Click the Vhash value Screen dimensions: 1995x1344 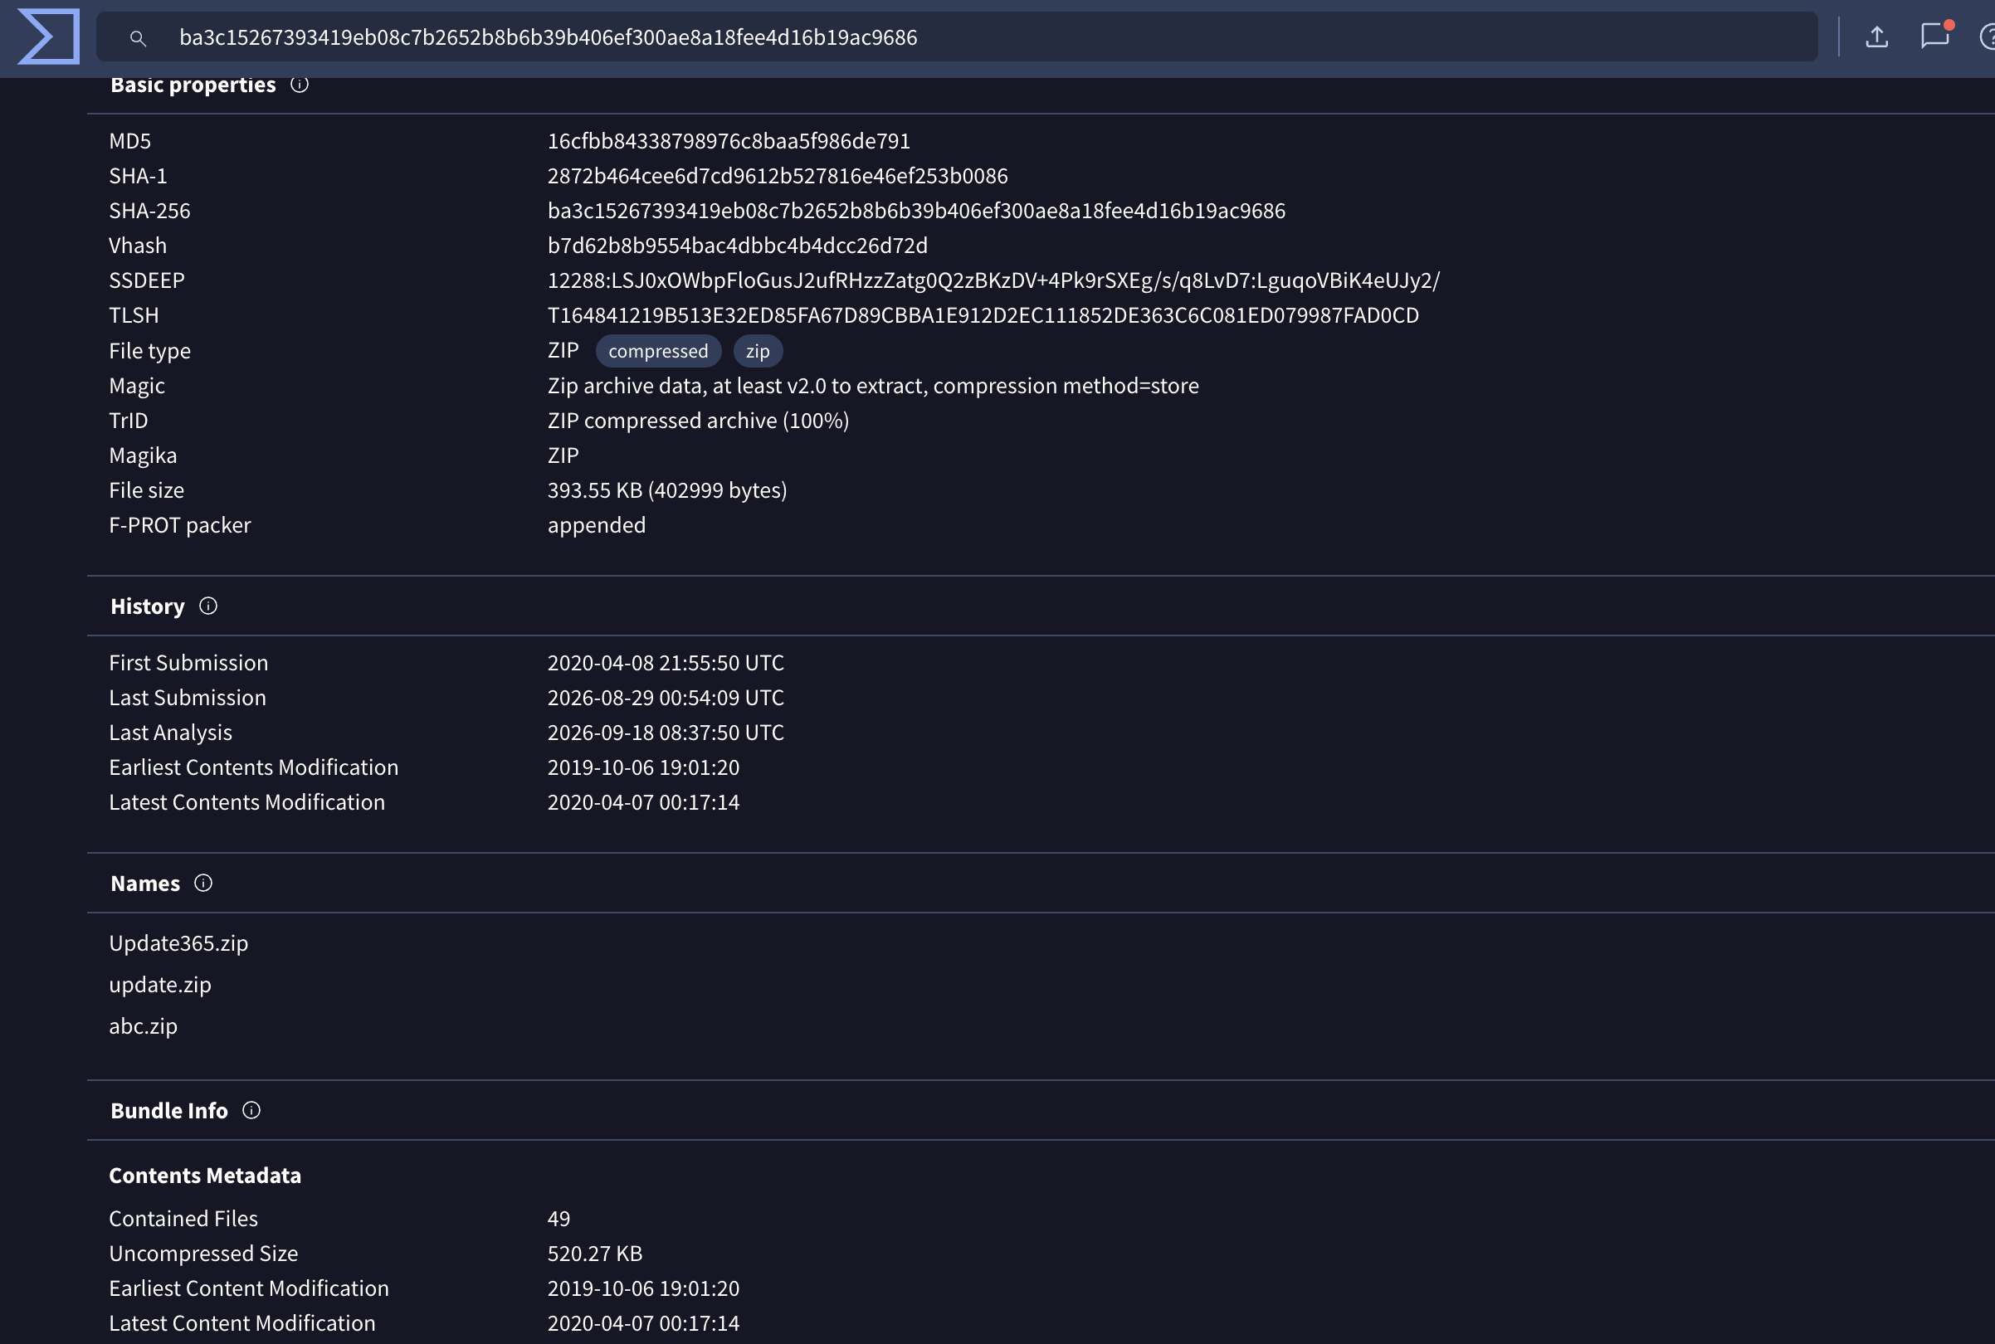737,246
